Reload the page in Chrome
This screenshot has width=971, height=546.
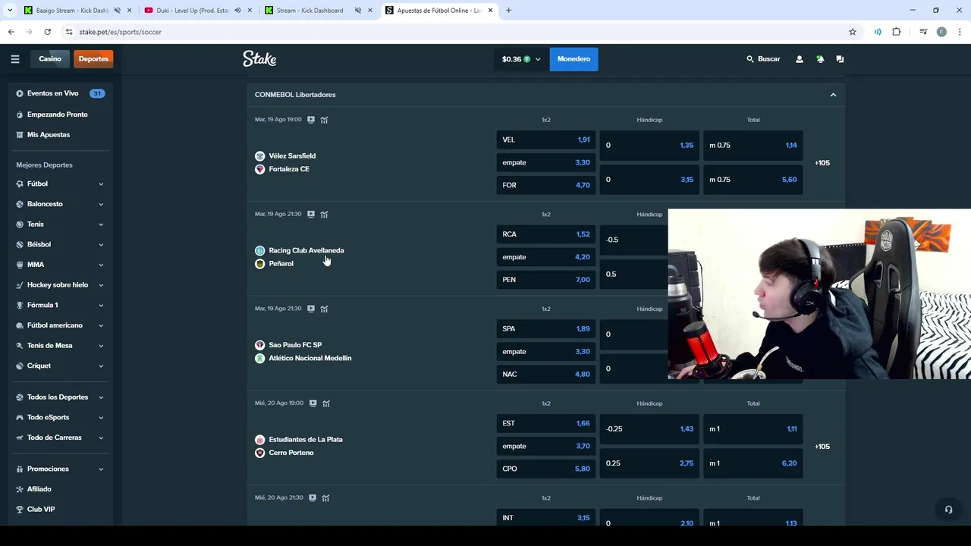(x=47, y=32)
